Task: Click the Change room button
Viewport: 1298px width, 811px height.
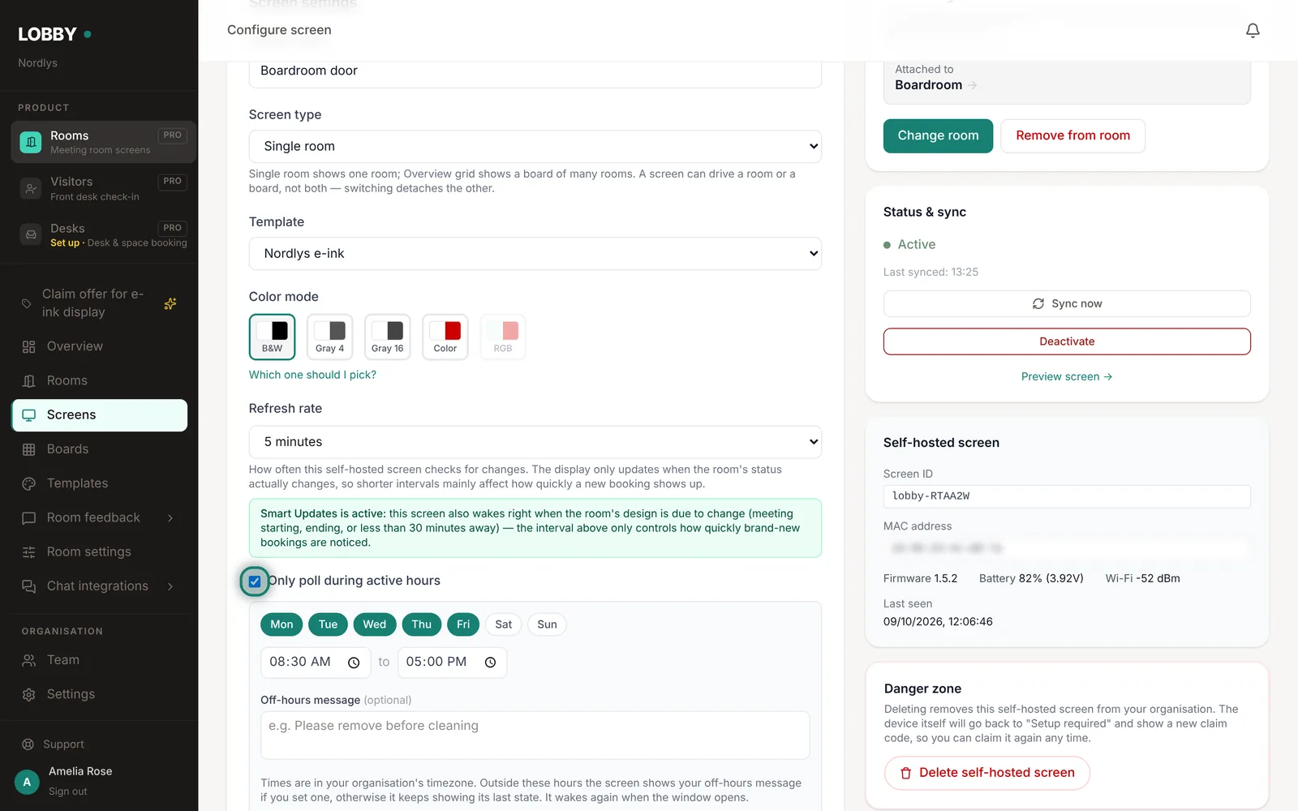Action: point(938,136)
